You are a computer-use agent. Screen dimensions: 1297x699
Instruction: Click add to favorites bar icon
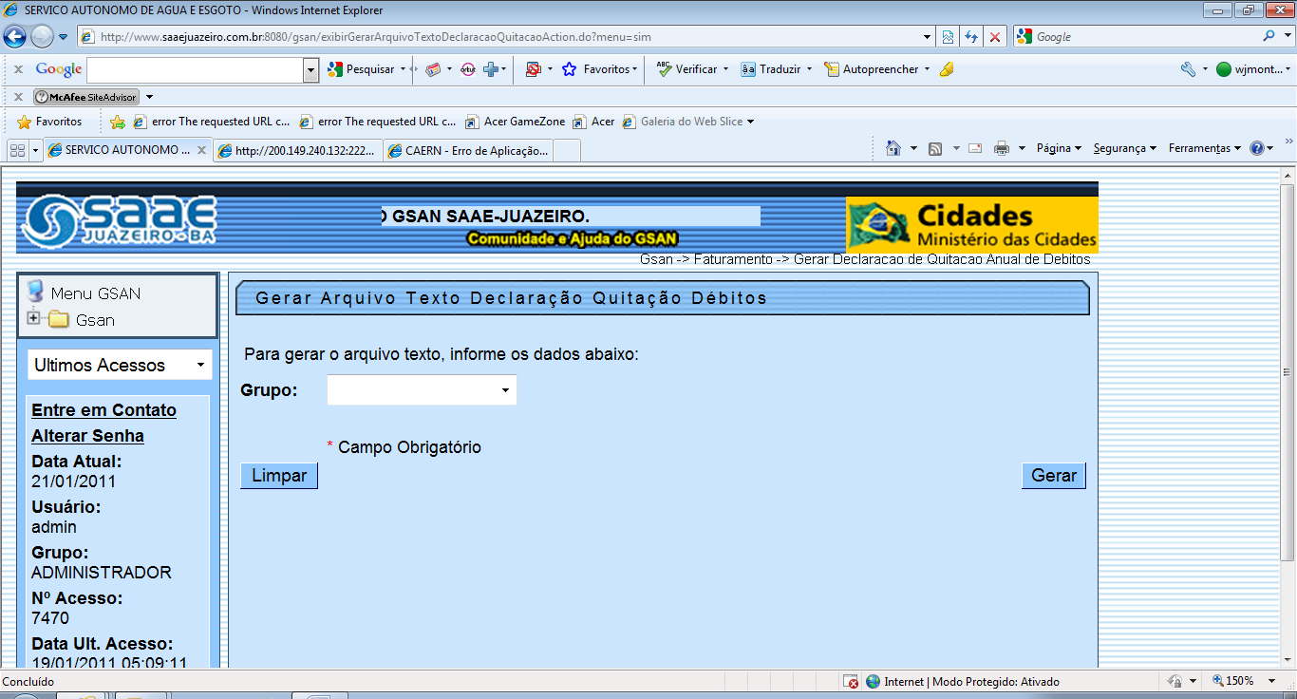[118, 122]
